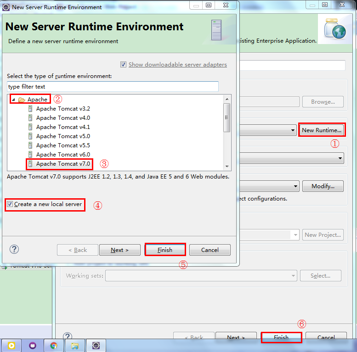
Task: Select Apache Tomcat v3.2 runtime
Action: [x=63, y=109]
